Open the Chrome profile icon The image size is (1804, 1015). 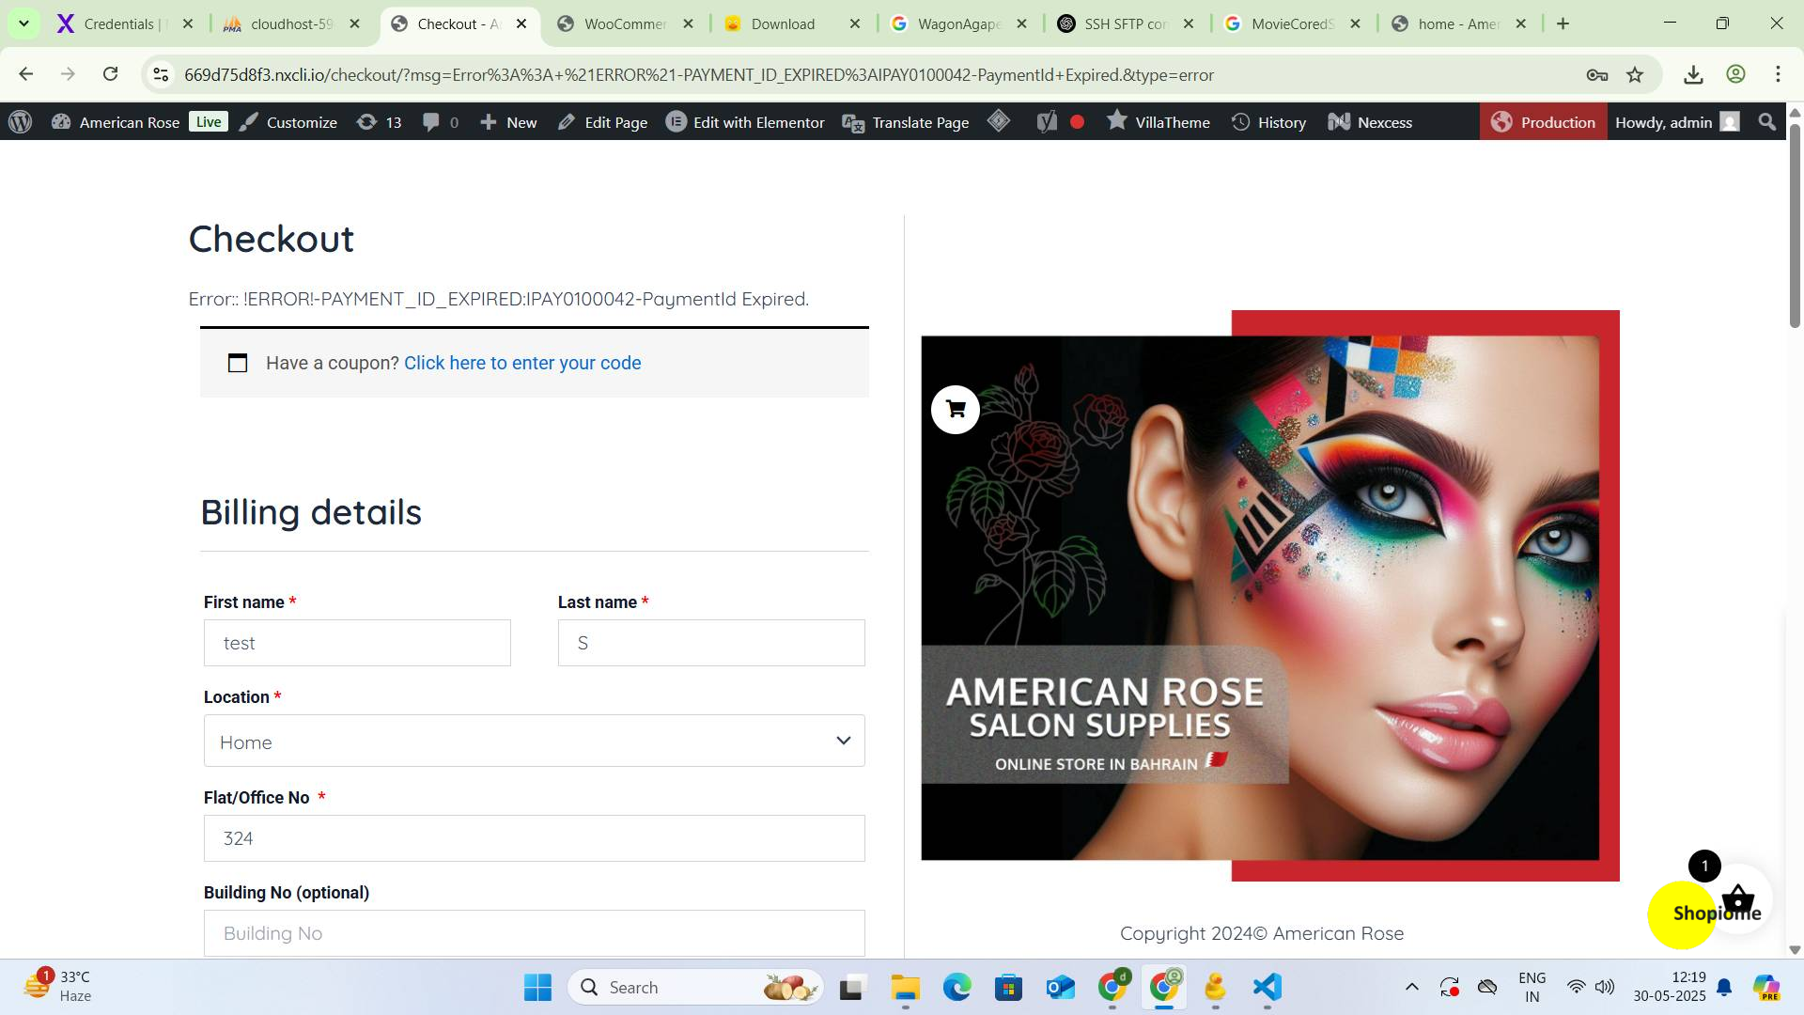point(1735,74)
